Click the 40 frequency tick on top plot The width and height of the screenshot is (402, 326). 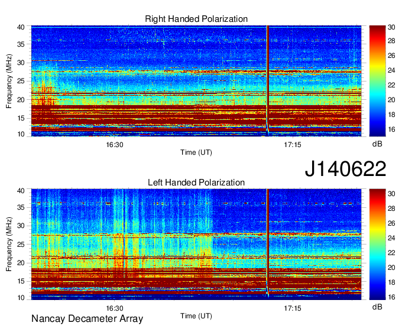21,27
